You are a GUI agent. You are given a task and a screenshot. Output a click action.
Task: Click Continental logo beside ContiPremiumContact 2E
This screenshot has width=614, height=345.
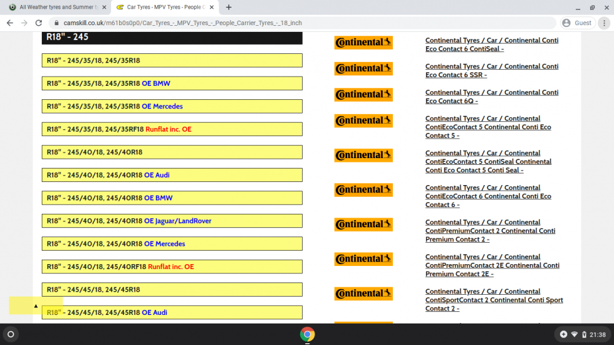[x=363, y=259]
